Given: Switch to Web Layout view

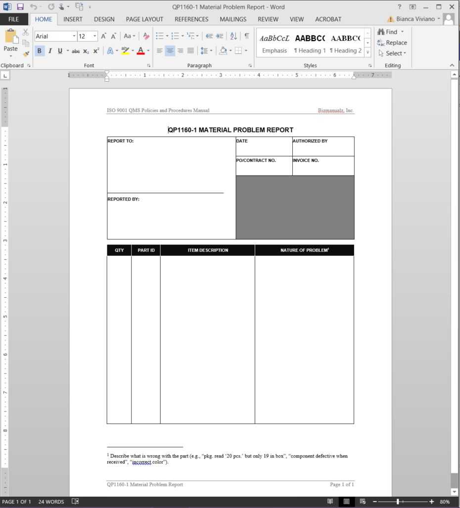Looking at the screenshot, I should (x=363, y=501).
